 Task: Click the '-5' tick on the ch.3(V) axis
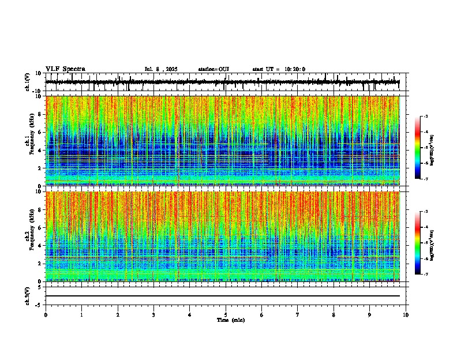39,305
